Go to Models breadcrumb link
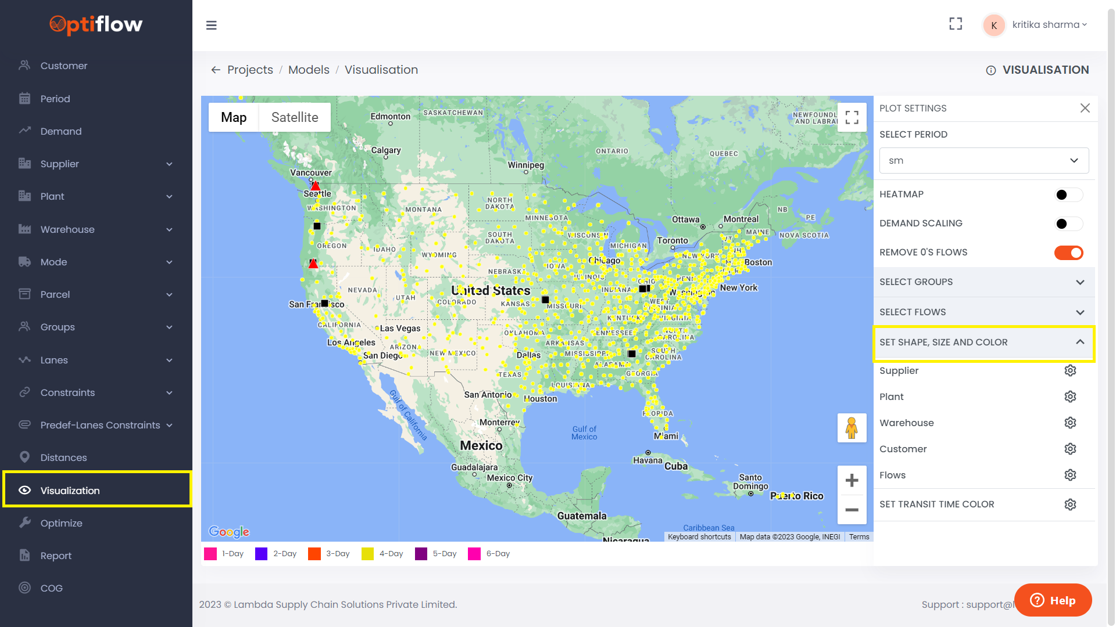The image size is (1116, 627). (x=309, y=70)
